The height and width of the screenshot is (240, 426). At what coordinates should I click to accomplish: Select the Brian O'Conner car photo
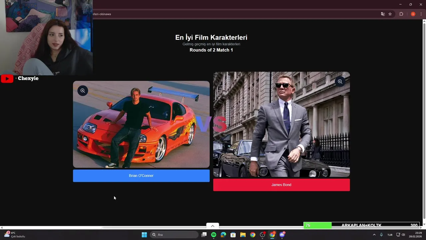click(141, 124)
